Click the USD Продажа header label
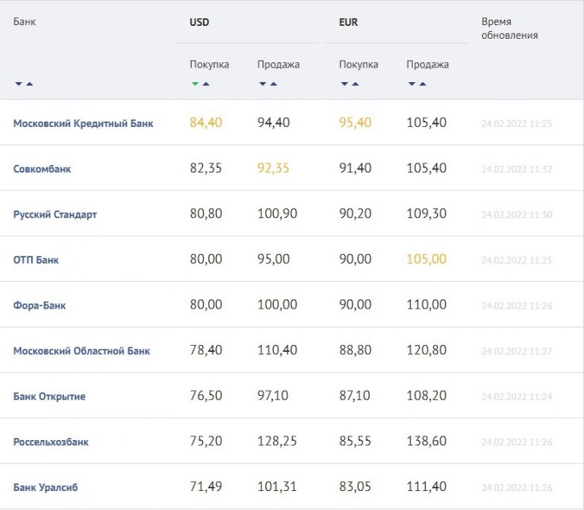The width and height of the screenshot is (584, 510). pos(278,65)
